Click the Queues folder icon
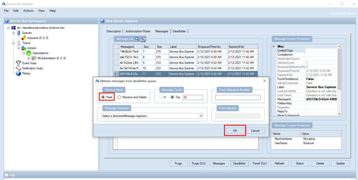Screen dimensions: 358x180 tap(18, 33)
